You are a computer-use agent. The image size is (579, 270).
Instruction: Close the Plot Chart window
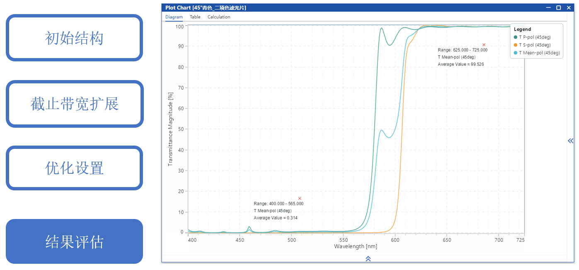pos(568,7)
